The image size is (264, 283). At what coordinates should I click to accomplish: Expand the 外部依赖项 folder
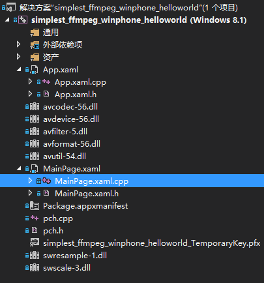(19, 44)
